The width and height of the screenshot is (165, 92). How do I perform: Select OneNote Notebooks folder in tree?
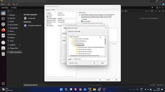80,41
